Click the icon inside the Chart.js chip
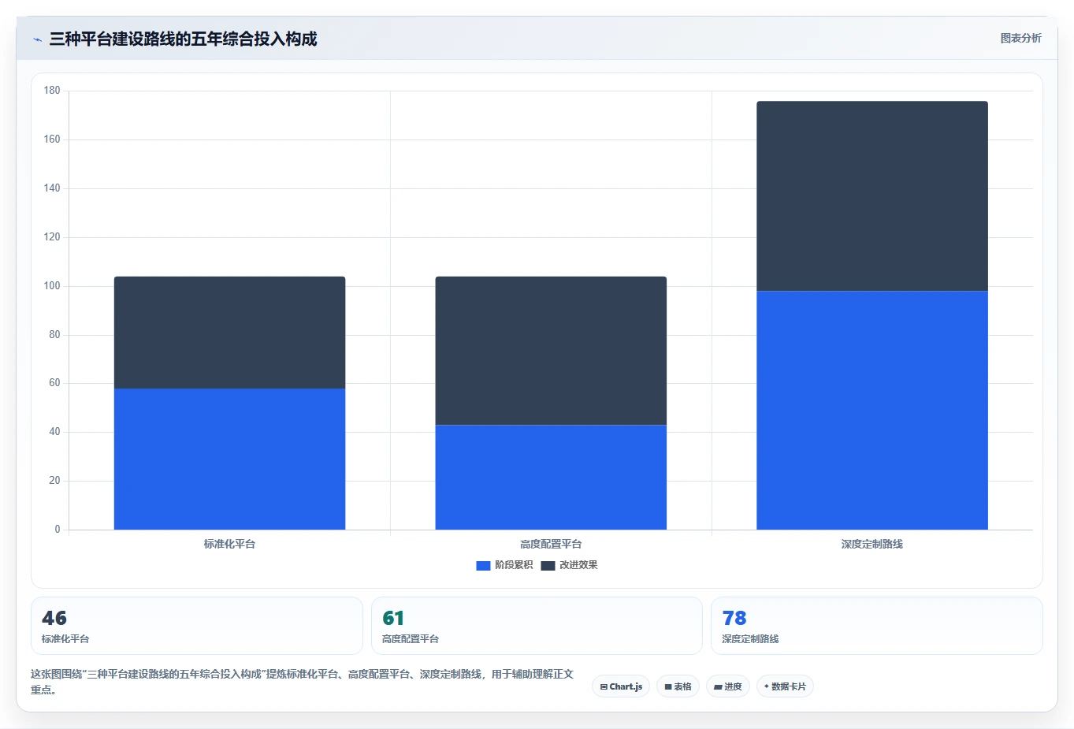This screenshot has width=1074, height=729. (x=604, y=687)
